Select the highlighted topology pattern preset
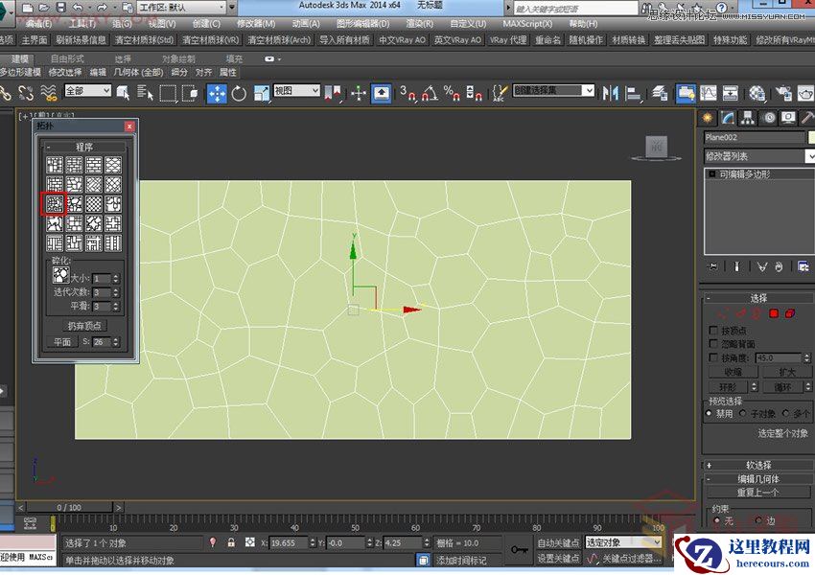Screen dimensions: 815x575 pos(55,204)
